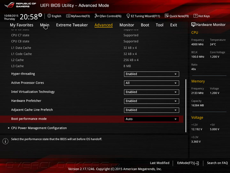The height and width of the screenshot is (173, 230).
Task: Click the EZ Tuning Wizard lightbulb icon
Action: [128, 16]
